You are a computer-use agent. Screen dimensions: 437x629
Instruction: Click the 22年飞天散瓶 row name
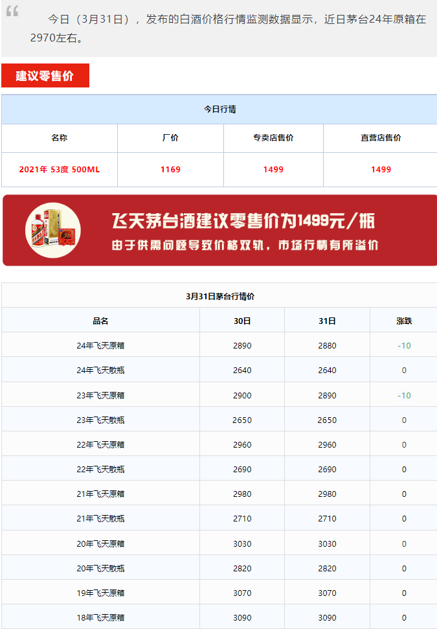tap(100, 470)
